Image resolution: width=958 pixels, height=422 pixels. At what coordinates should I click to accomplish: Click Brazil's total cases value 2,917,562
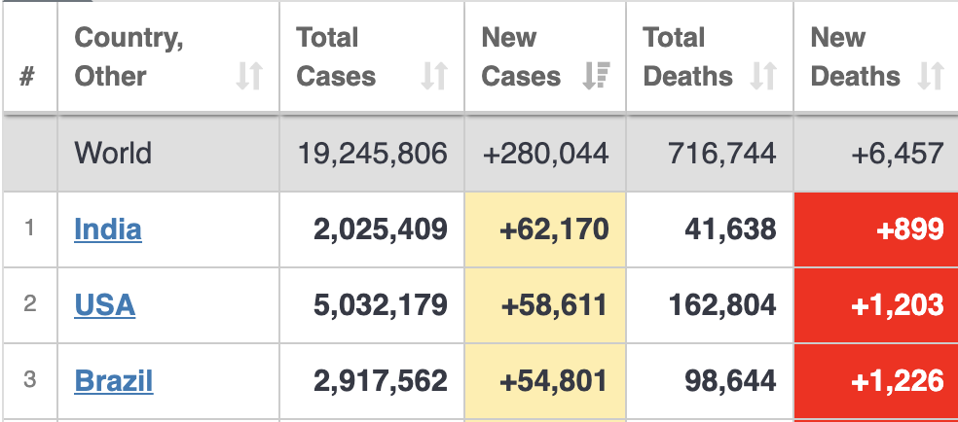[380, 381]
